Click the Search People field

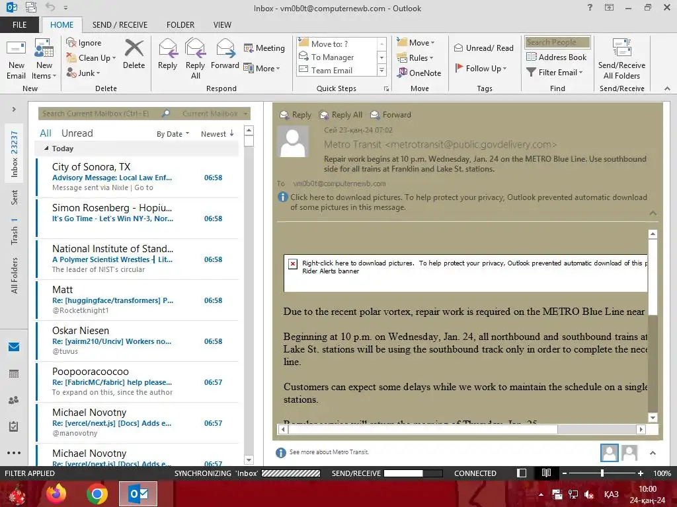pyautogui.click(x=557, y=42)
